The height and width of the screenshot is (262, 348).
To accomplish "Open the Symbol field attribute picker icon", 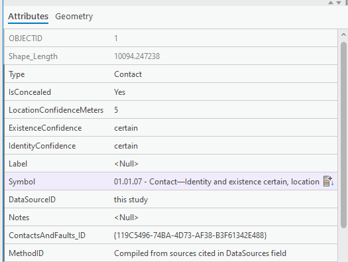I will tap(328, 181).
